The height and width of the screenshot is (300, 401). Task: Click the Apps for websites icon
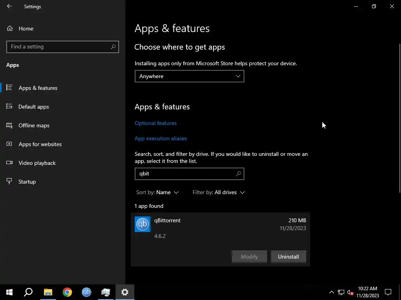coord(9,144)
